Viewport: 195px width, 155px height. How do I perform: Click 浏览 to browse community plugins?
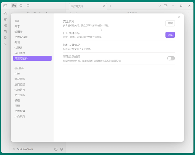tap(170, 35)
